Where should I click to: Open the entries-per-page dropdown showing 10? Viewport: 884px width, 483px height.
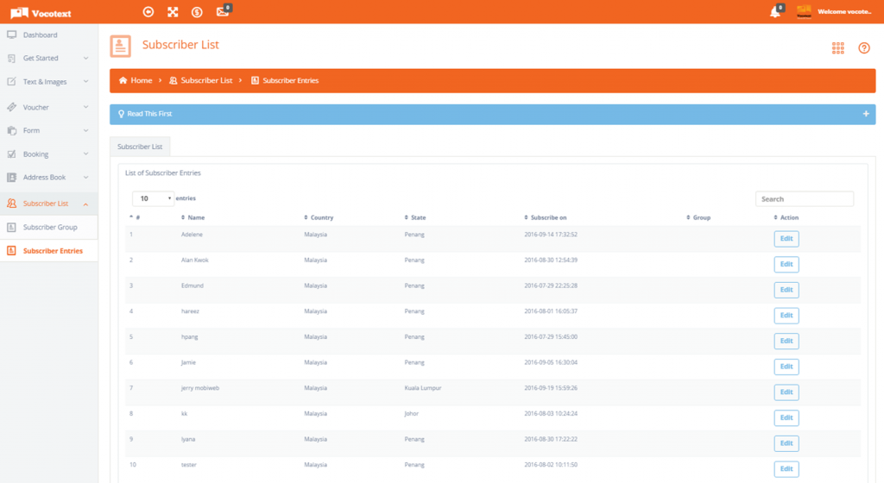[x=153, y=198]
